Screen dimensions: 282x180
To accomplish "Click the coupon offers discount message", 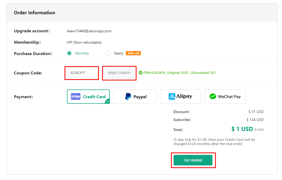I will tap(179, 73).
